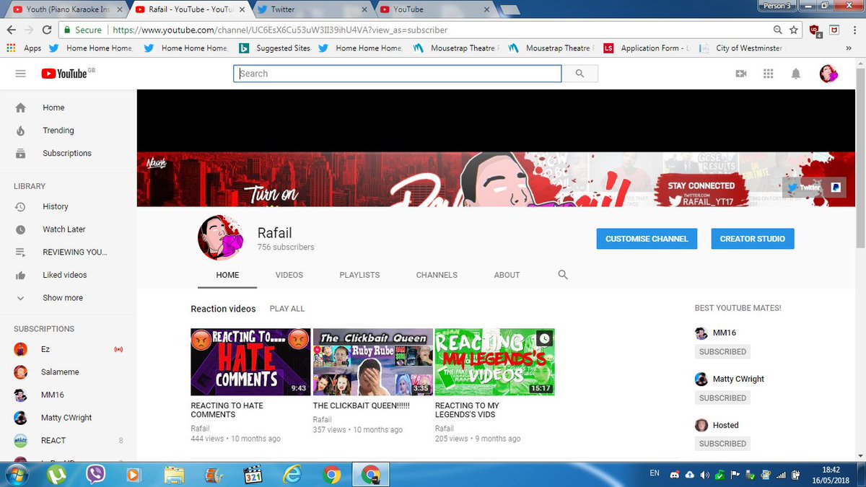Search within the channel using magnifier icon

[x=563, y=275]
